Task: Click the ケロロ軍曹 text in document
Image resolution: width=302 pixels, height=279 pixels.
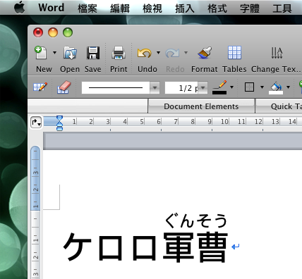Action: pos(145,247)
